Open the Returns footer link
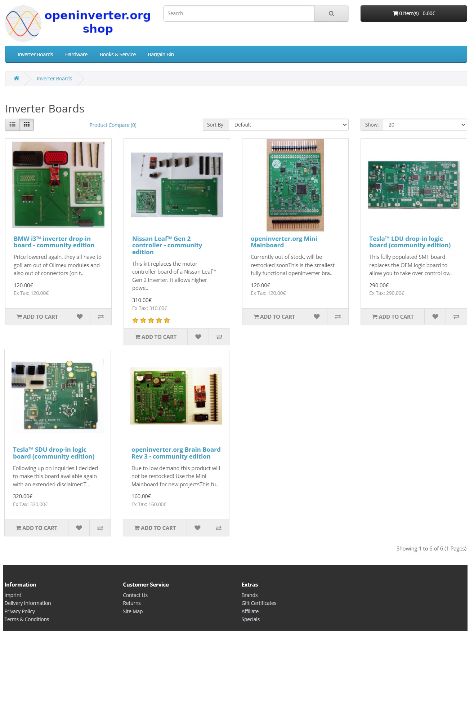 coord(132,603)
